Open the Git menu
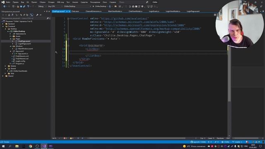The width and height of the screenshot is (265, 149). (28, 2)
